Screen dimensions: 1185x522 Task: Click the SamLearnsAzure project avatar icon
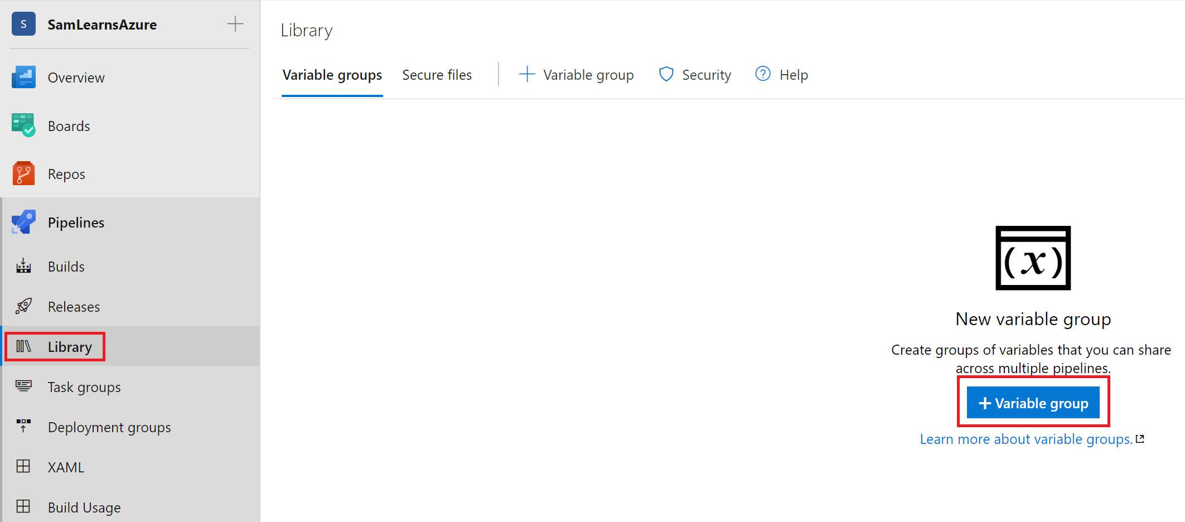pyautogui.click(x=23, y=24)
